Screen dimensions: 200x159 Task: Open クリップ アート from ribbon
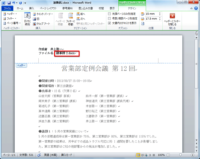[41, 24]
